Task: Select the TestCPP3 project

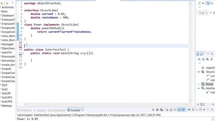Action: 7,97
